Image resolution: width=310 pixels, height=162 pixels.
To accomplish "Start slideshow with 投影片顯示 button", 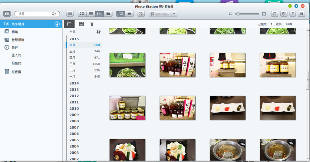I will pos(160,14).
